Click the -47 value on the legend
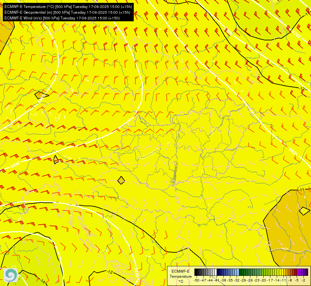 [203, 280]
